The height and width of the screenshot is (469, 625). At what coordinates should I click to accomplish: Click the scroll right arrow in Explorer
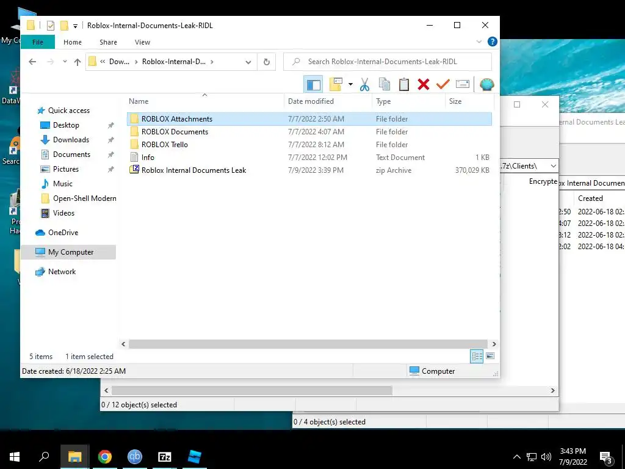tap(494, 344)
